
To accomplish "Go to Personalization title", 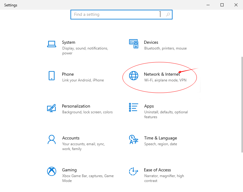I will 76,106.
